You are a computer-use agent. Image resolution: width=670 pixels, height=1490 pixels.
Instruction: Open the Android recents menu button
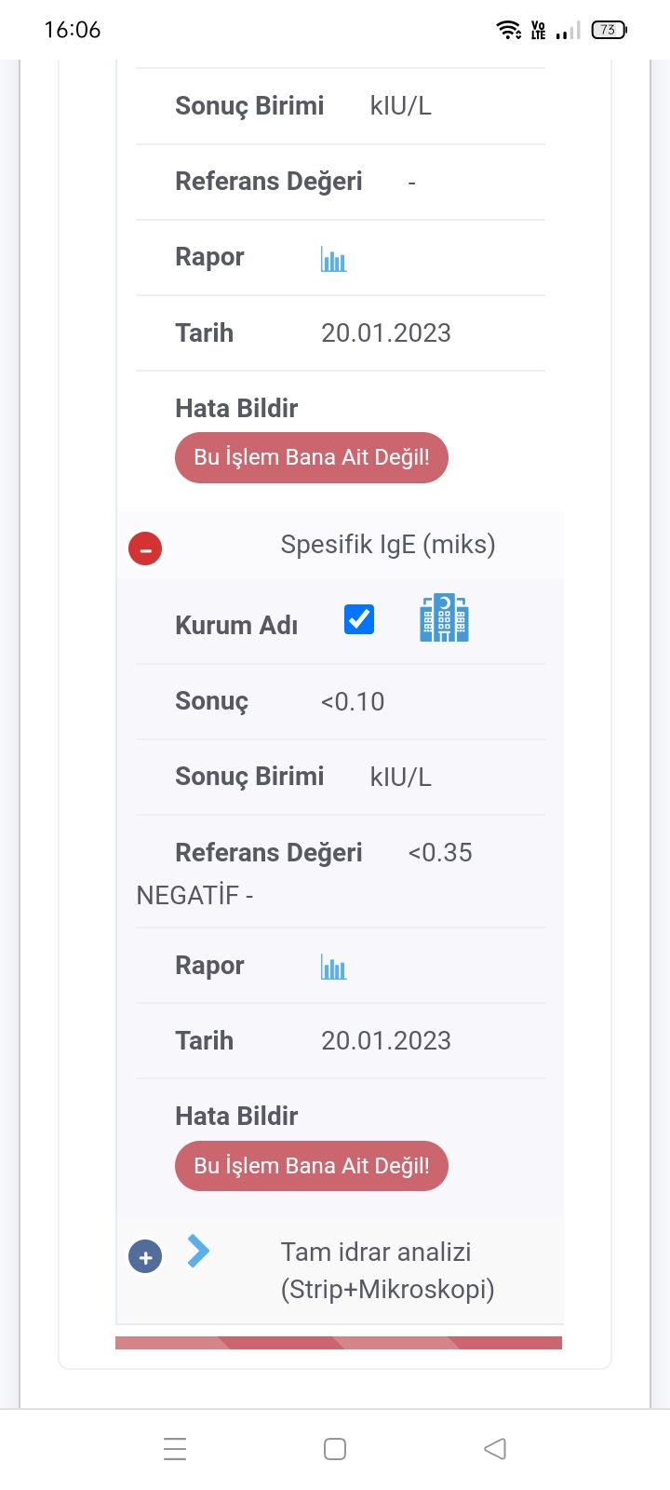[175, 1448]
